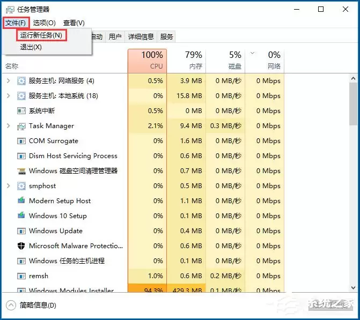Select the remsh process name
Viewport: 360px width, 320px height.
coord(39,276)
